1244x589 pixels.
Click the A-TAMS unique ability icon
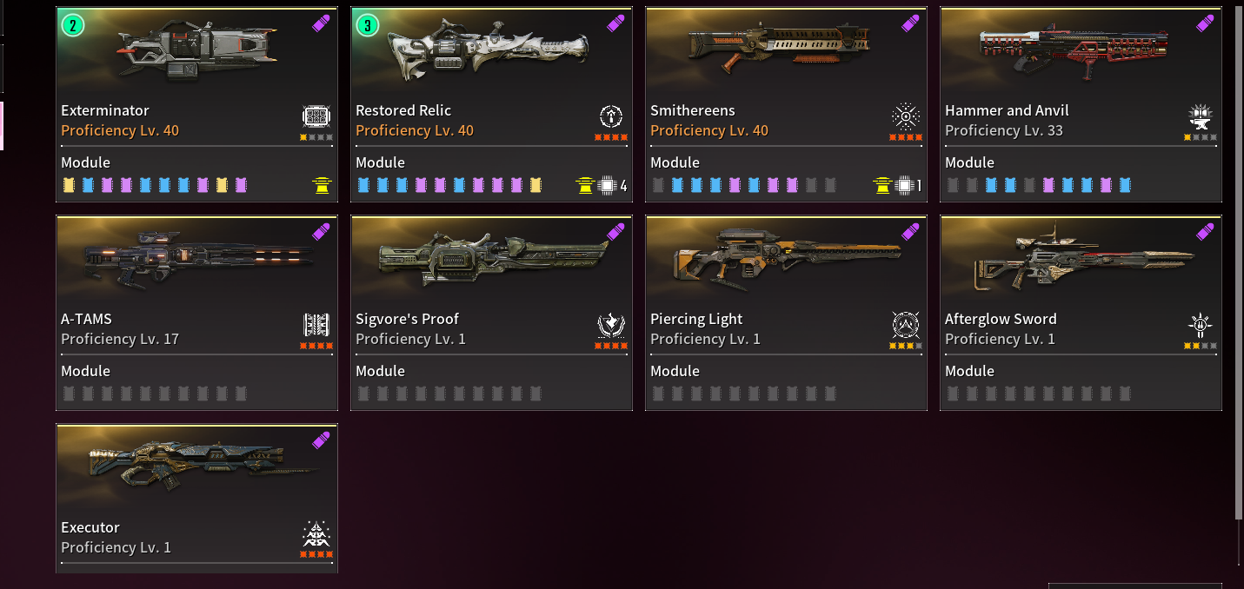[x=316, y=325]
